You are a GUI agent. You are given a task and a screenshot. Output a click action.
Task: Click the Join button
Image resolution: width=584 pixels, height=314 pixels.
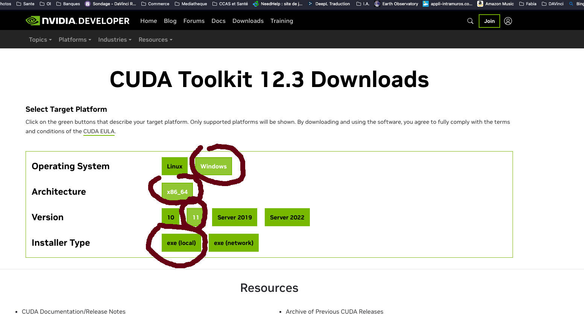489,21
